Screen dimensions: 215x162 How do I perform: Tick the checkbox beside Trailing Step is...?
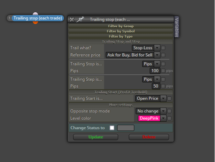point(163,79)
